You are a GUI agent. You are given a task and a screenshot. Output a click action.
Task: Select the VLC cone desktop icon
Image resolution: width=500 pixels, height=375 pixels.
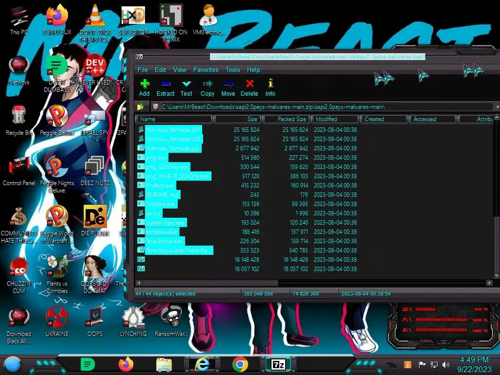[95, 23]
